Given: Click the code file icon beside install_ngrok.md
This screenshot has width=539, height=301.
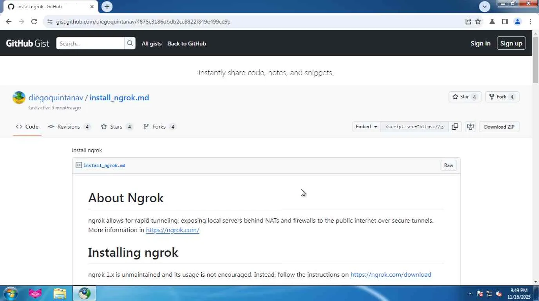Looking at the screenshot, I should 79,165.
